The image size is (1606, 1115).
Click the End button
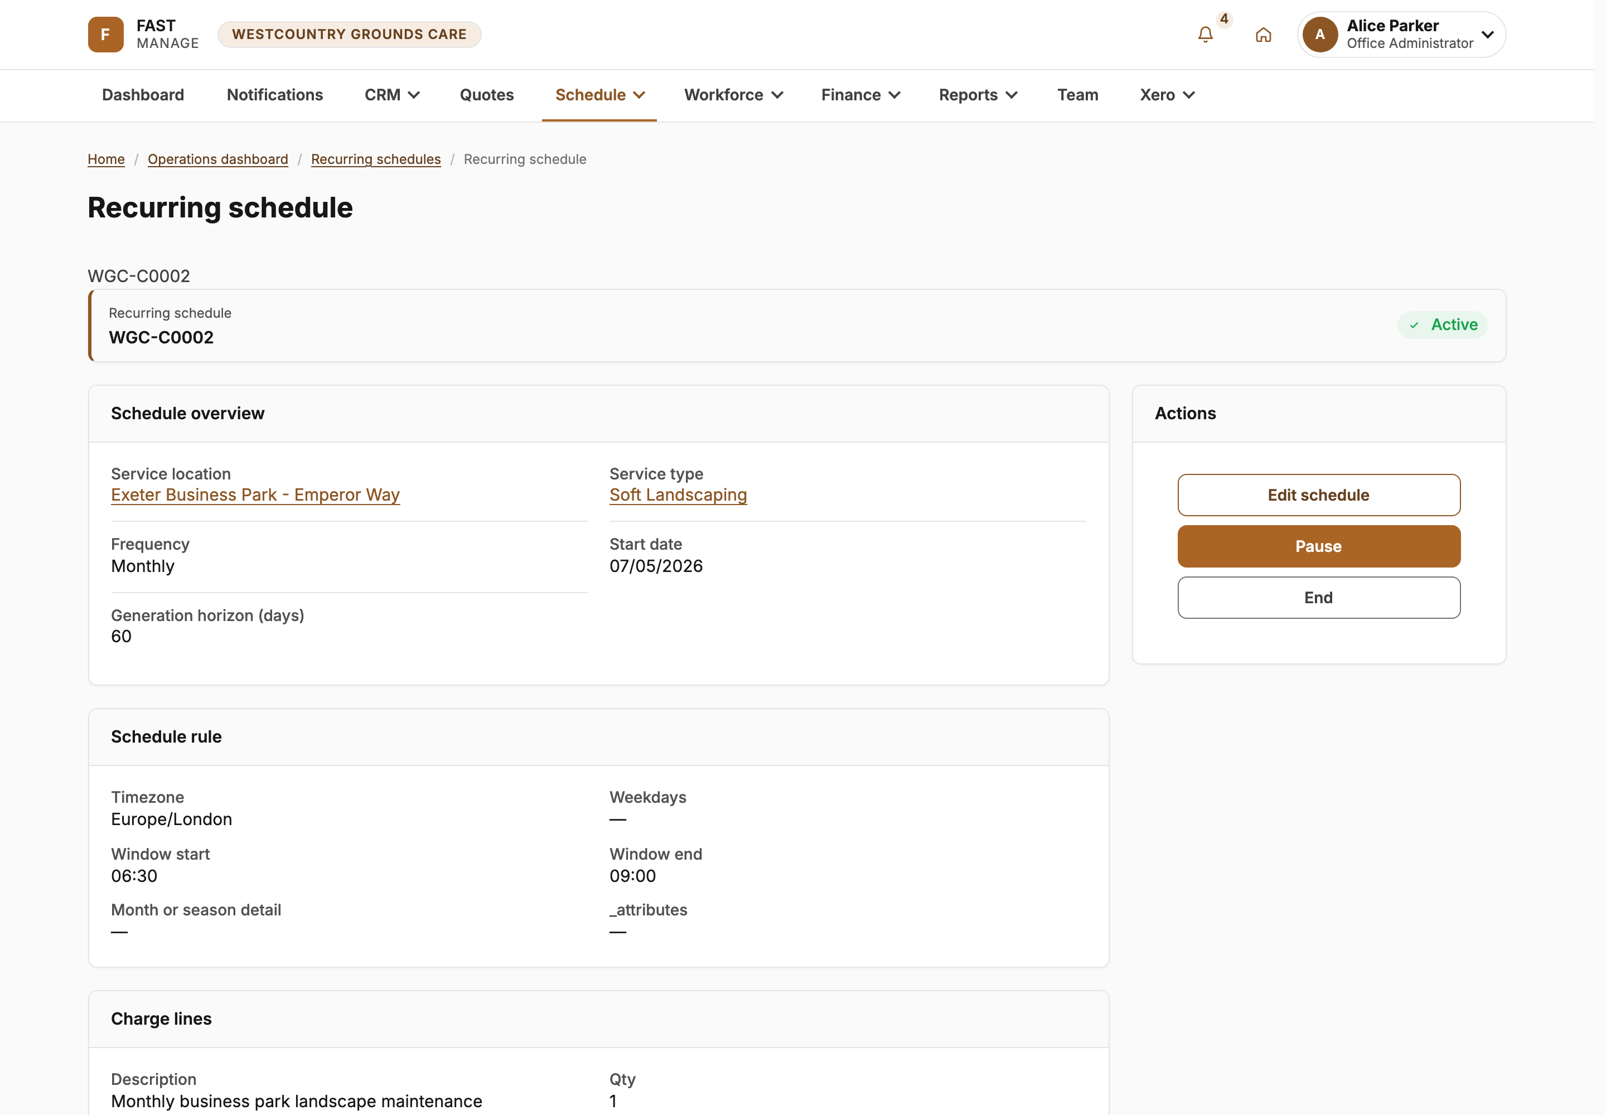point(1318,598)
